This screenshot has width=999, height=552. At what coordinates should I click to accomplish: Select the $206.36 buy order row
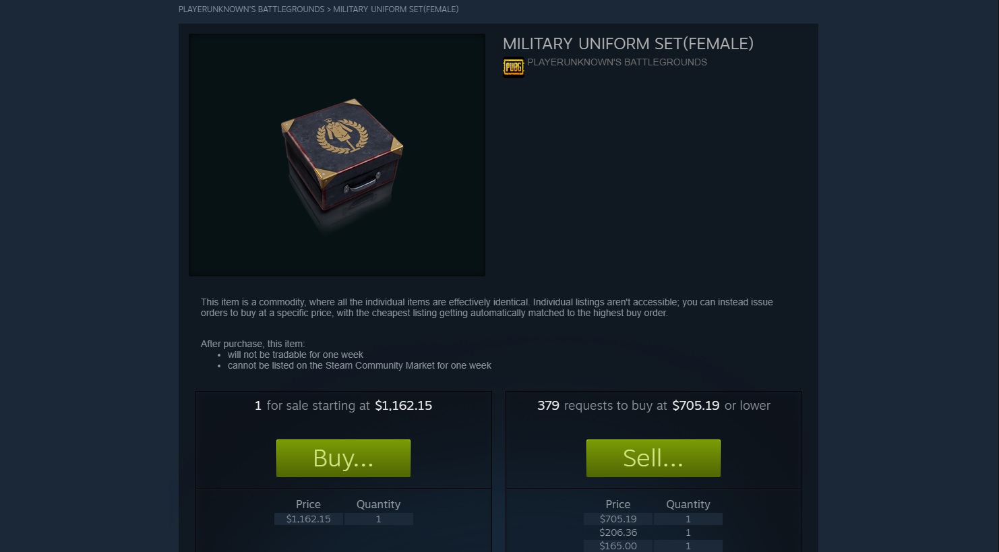coord(653,532)
